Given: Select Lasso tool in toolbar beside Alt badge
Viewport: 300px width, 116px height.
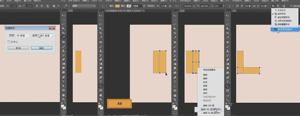Looking at the screenshot, I should click(x=101, y=24).
